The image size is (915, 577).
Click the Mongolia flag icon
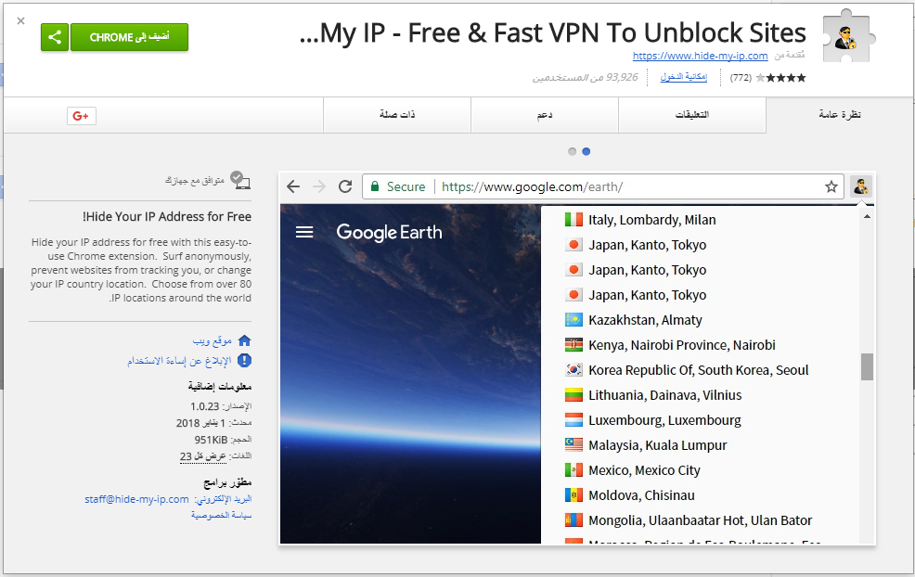pyautogui.click(x=573, y=521)
